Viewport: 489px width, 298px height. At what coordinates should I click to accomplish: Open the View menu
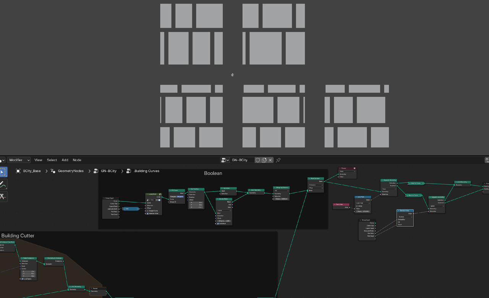[38, 160]
